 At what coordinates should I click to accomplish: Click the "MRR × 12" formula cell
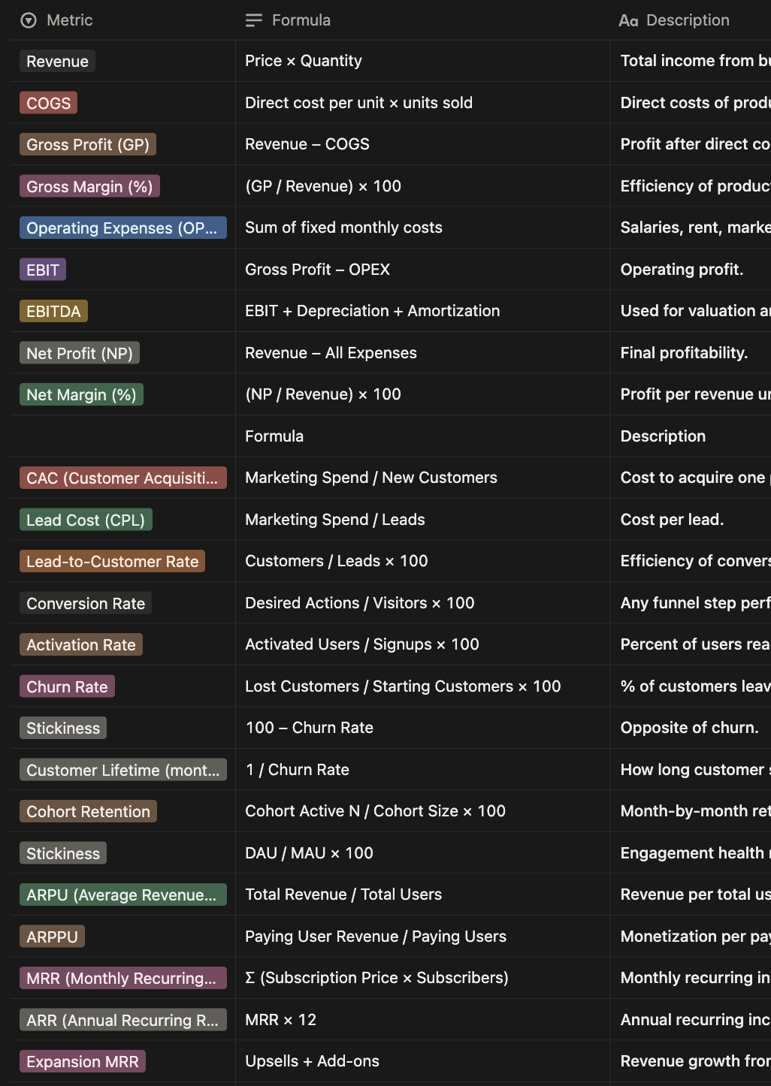(280, 1020)
